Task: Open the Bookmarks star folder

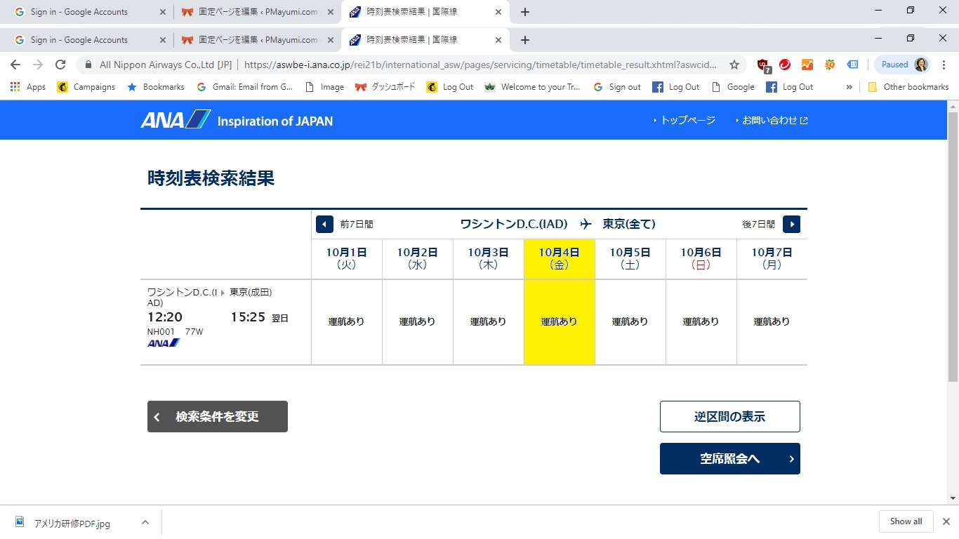Action: coord(155,87)
